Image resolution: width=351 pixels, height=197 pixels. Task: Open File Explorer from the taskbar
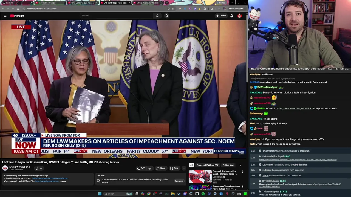click(173, 194)
